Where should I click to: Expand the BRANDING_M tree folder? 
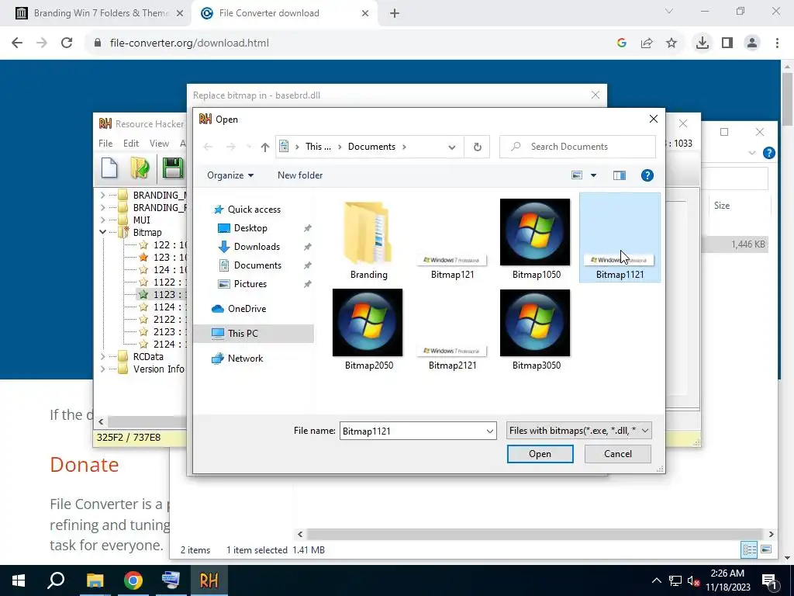click(103, 195)
